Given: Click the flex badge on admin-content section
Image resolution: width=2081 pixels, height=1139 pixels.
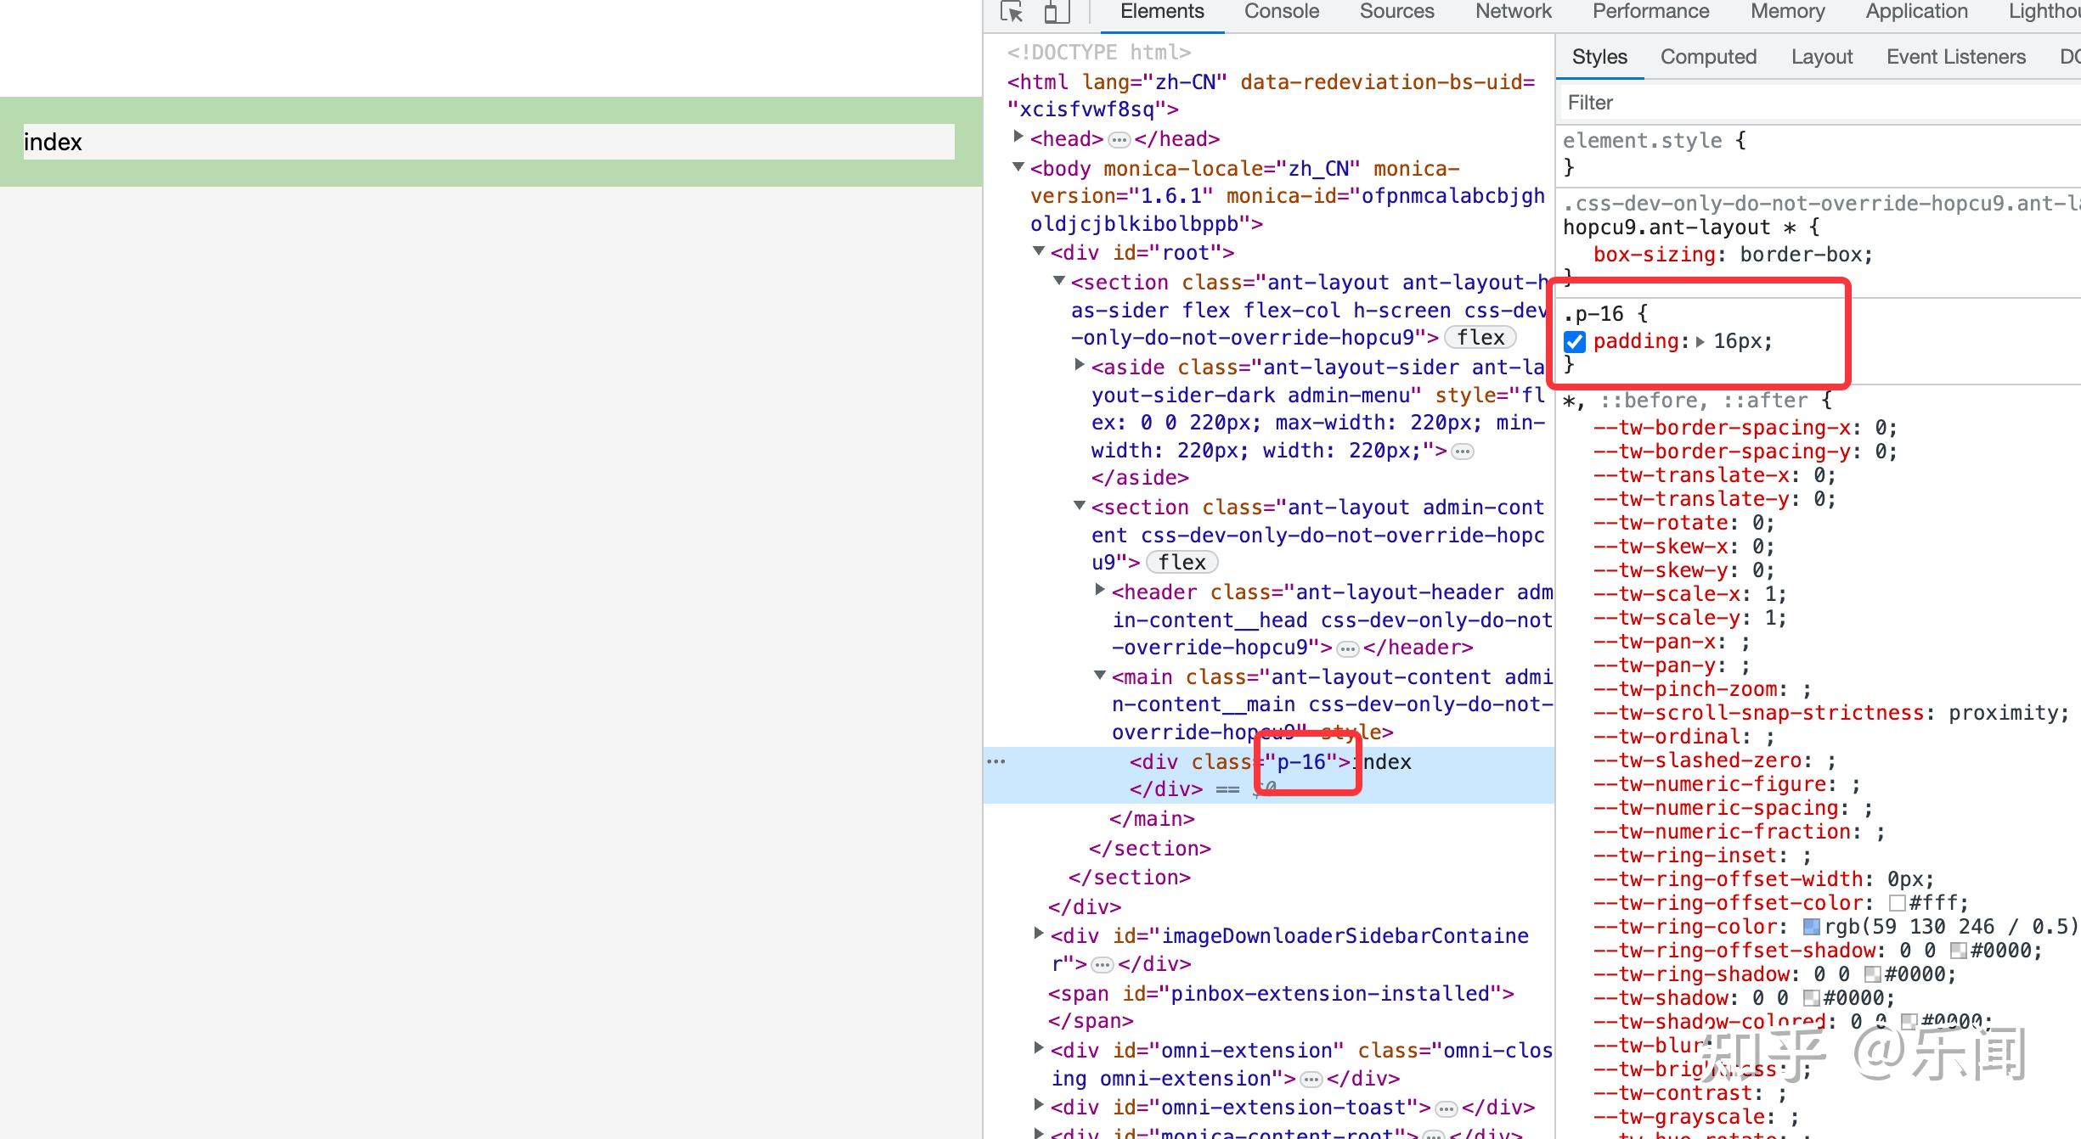Looking at the screenshot, I should (1181, 563).
